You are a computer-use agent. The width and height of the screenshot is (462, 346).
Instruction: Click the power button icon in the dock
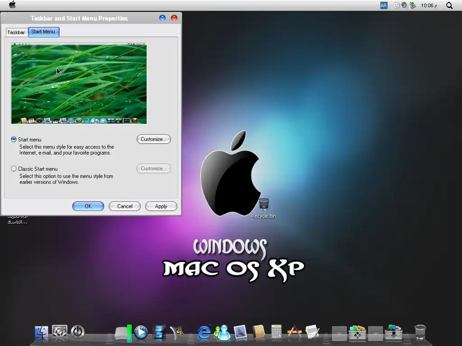[78, 332]
